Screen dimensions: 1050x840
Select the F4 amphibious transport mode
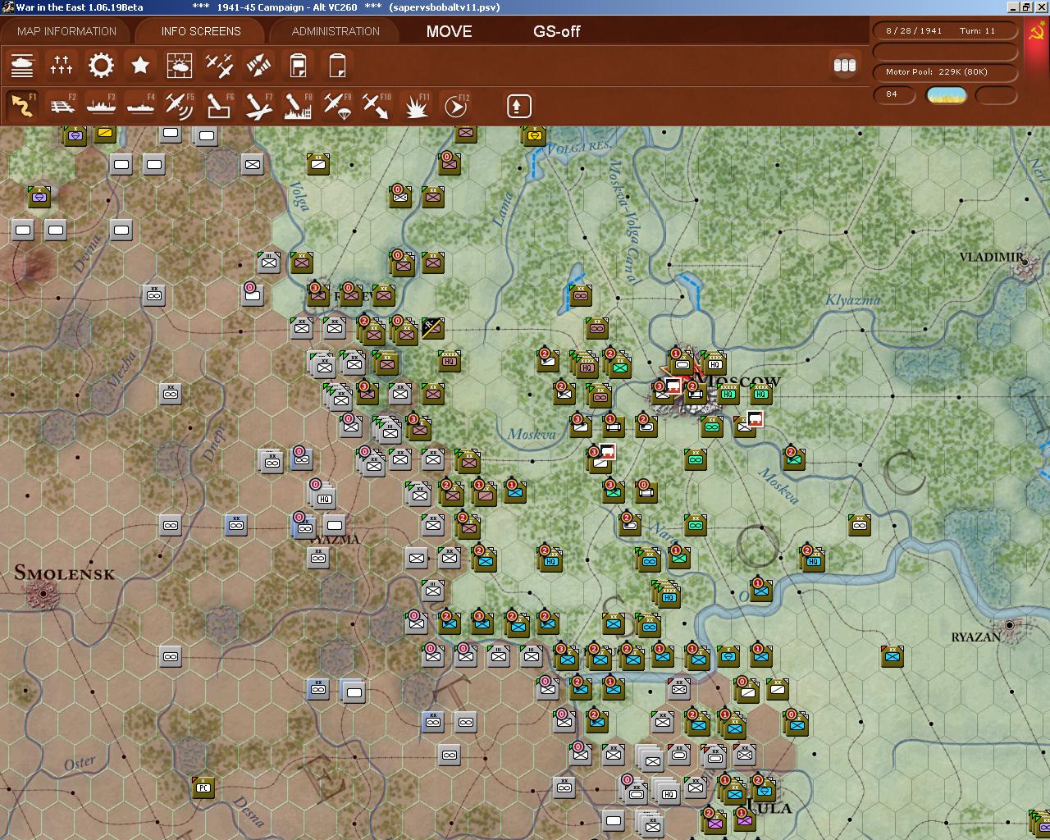pyautogui.click(x=140, y=106)
